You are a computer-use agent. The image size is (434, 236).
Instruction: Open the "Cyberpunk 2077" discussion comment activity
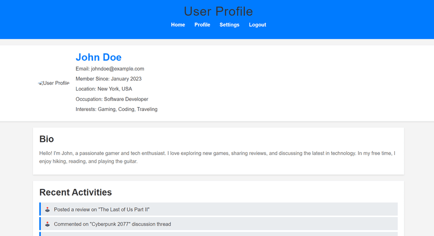coord(112,224)
